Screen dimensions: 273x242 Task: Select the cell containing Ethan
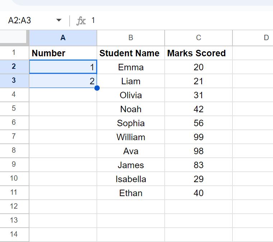(131, 193)
